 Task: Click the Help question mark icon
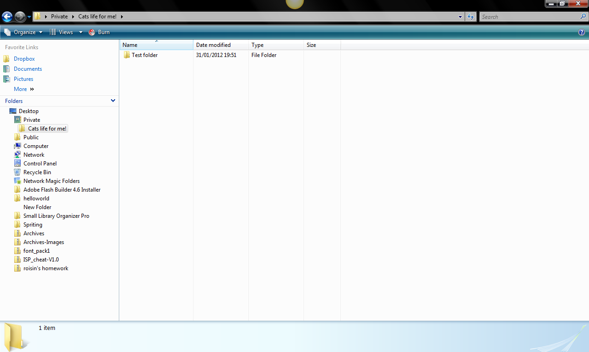581,32
